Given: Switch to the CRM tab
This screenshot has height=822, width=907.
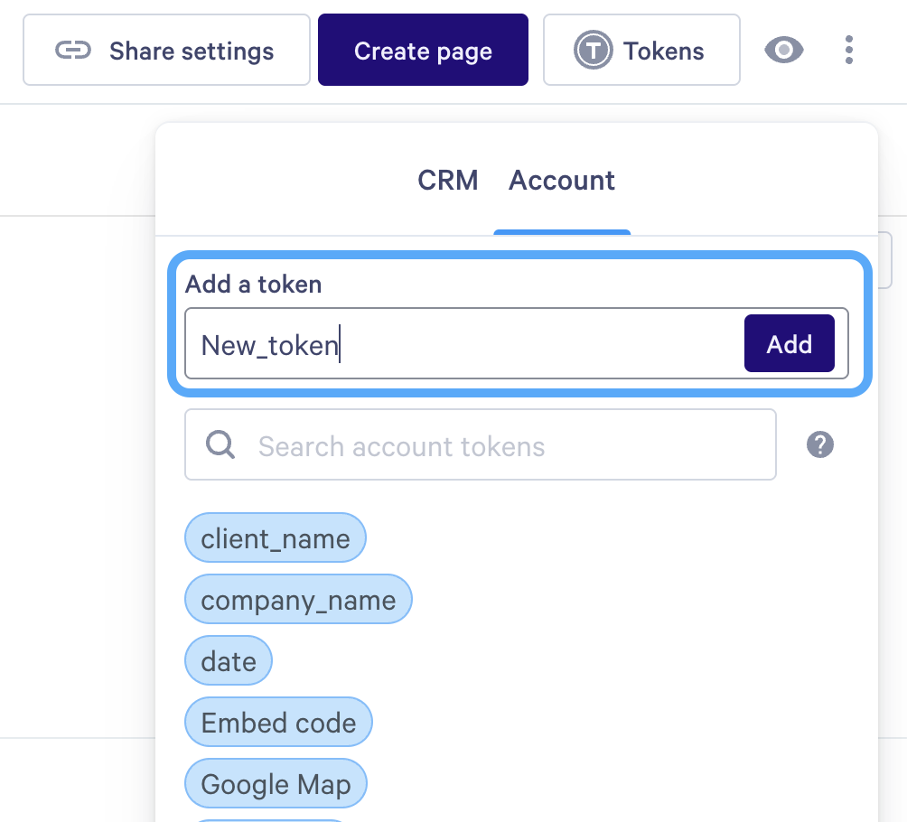Looking at the screenshot, I should [448, 181].
